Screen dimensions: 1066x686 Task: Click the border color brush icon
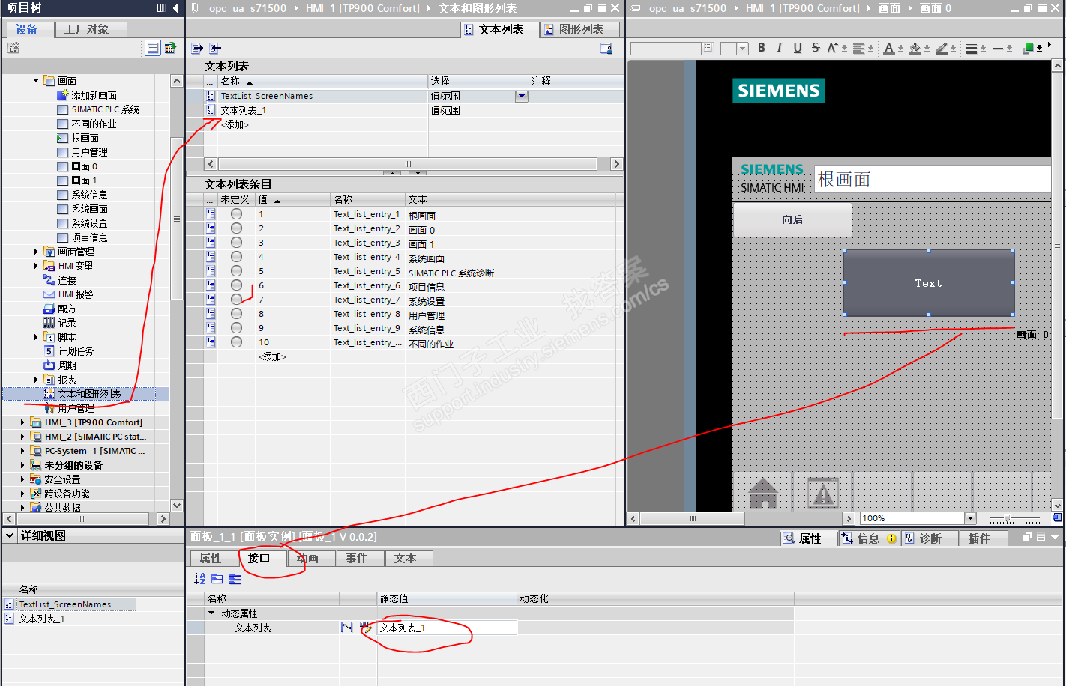[942, 48]
